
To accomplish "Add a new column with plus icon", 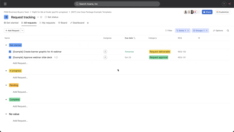I will click(199, 38).
